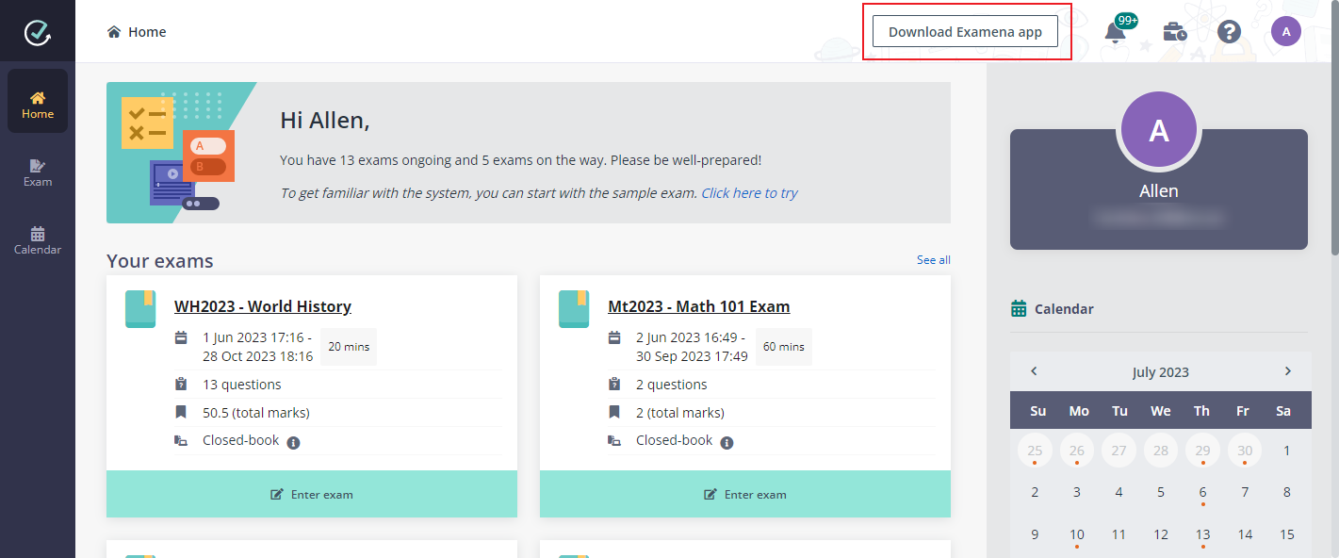Click the 60 mins duration badge
The width and height of the screenshot is (1339, 558).
coord(784,347)
